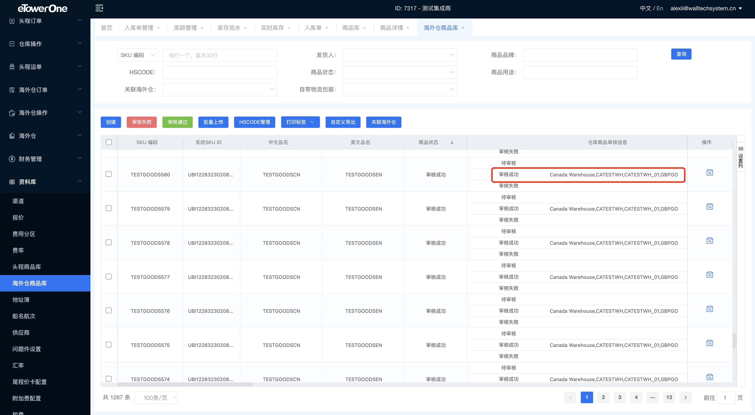Viewport: 755px width, 415px height.
Task: Click the horizontal scrollbar under the table
Action: pyautogui.click(x=185, y=384)
